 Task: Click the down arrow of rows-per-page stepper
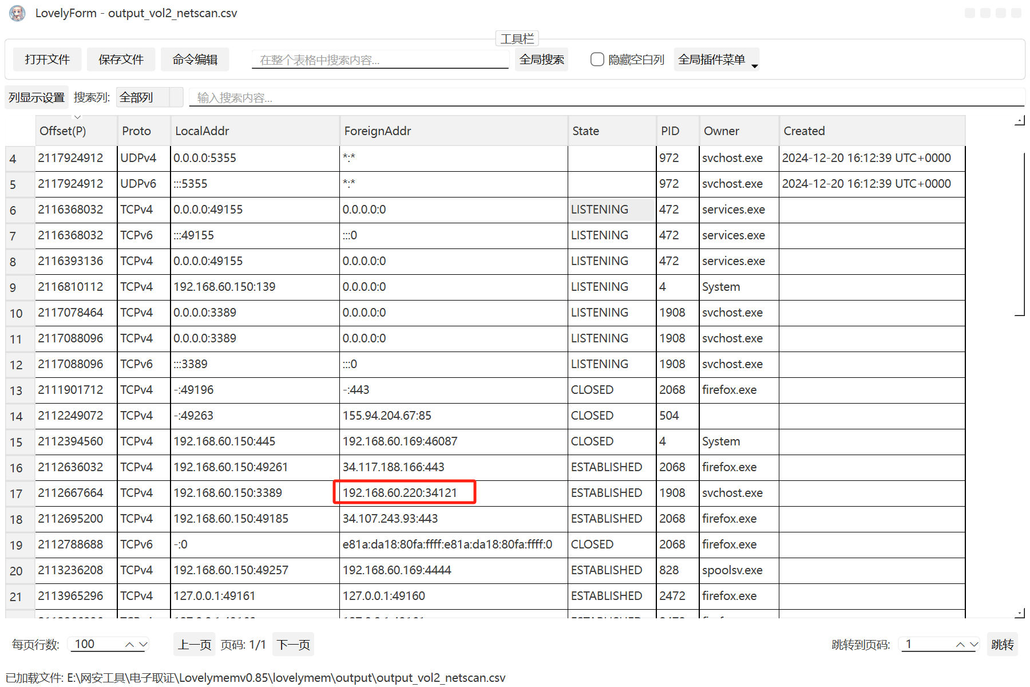[143, 644]
